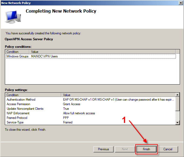Click the Grant Access value
Viewport: 184px width, 157px height.
(x=71, y=104)
